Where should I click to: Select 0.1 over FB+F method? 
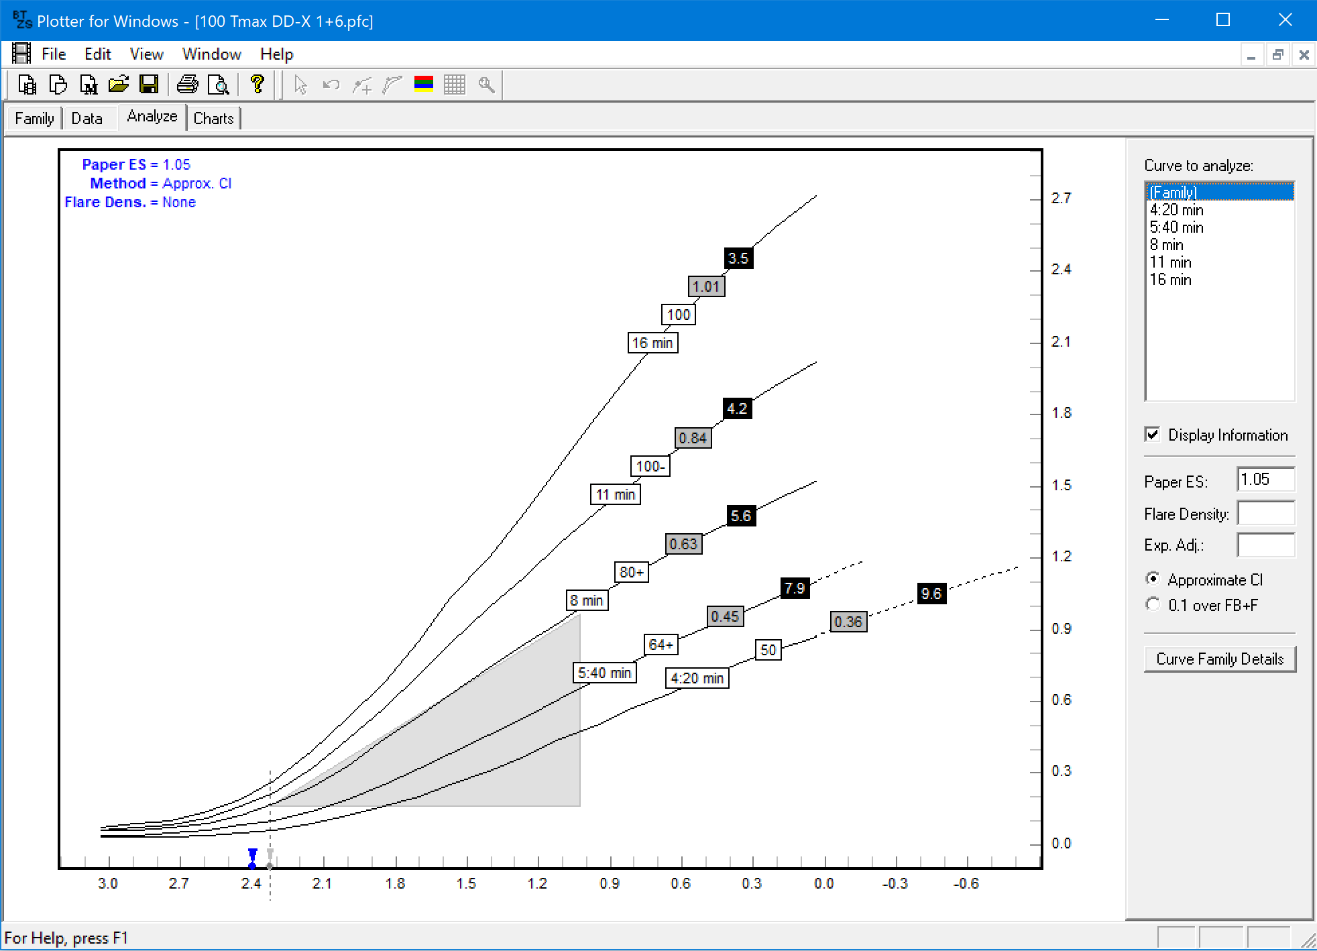pos(1153,604)
